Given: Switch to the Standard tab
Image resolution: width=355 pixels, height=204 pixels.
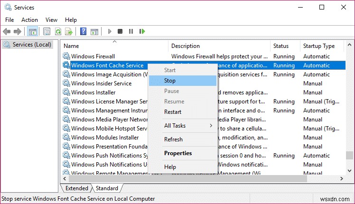Looking at the screenshot, I should point(107,188).
